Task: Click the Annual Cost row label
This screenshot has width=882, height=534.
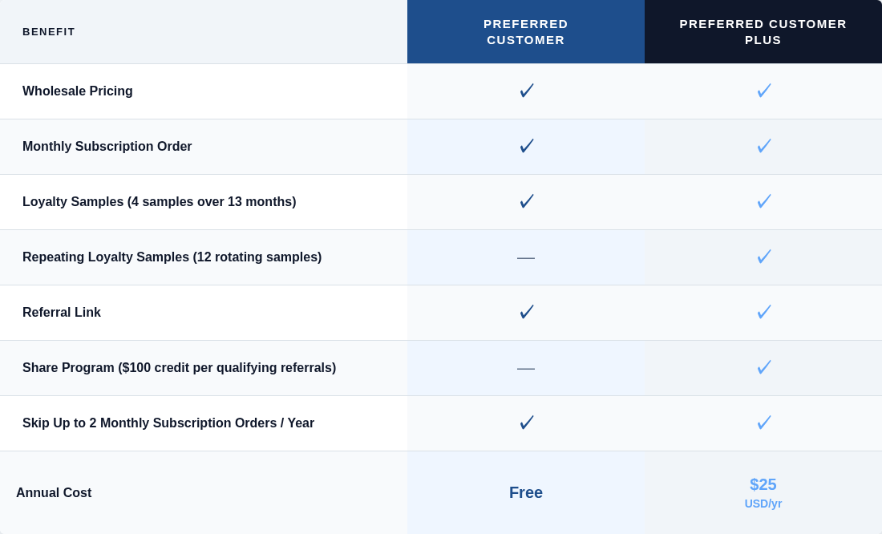Action: 54,493
